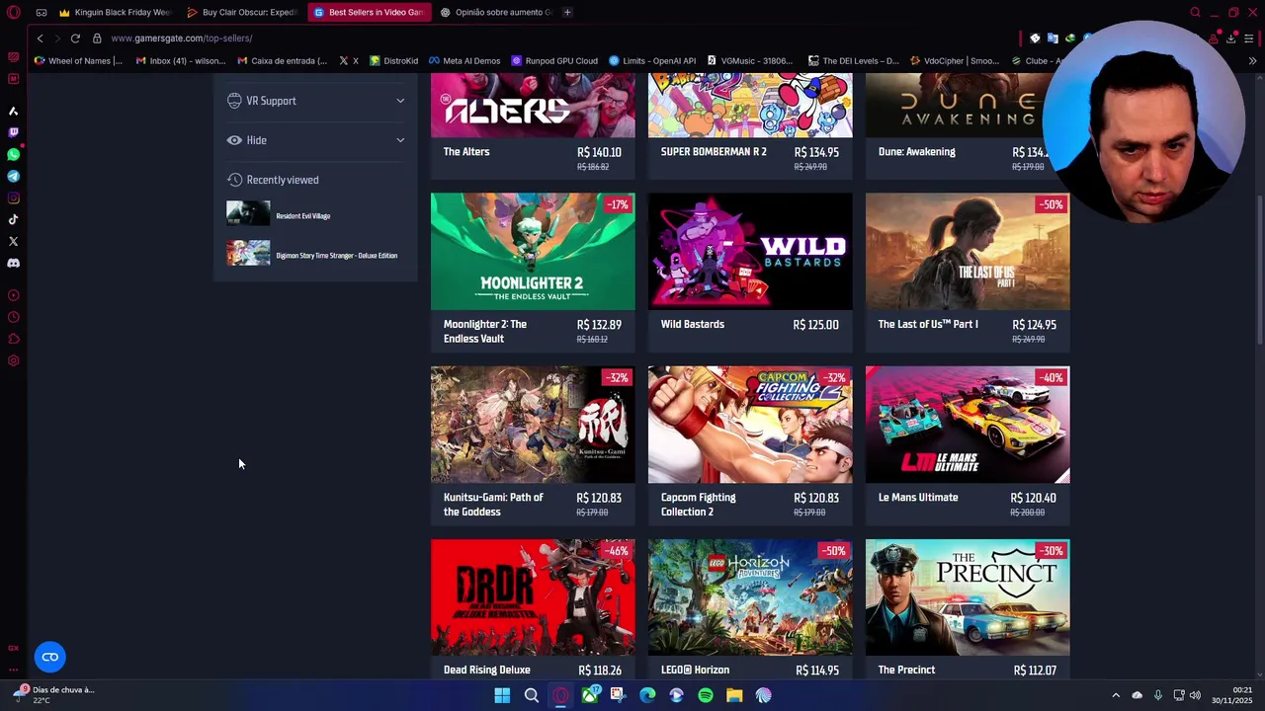1265x711 pixels.
Task: Open File Explorer from the taskbar
Action: point(734,695)
